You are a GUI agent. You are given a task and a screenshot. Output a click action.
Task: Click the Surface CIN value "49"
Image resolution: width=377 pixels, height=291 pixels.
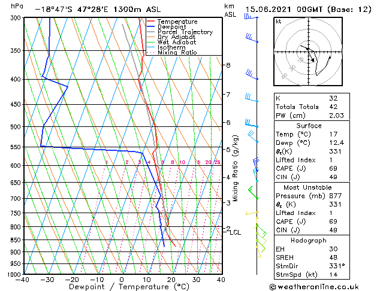pyautogui.click(x=333, y=177)
